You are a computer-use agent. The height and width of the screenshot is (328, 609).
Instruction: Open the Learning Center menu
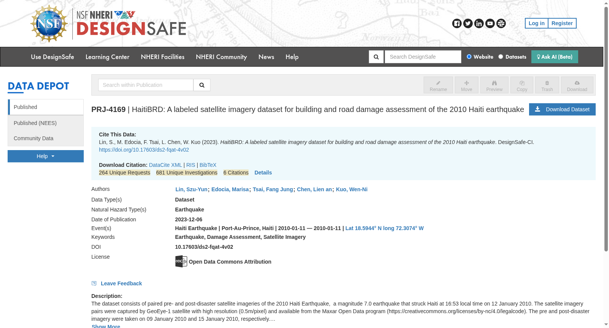(x=107, y=57)
